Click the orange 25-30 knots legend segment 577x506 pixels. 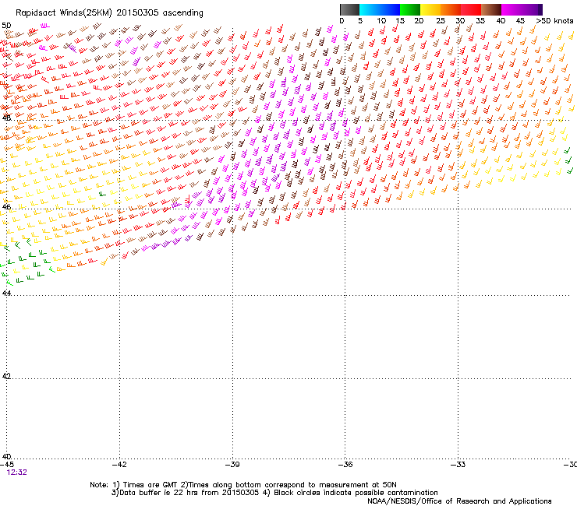tap(451, 9)
